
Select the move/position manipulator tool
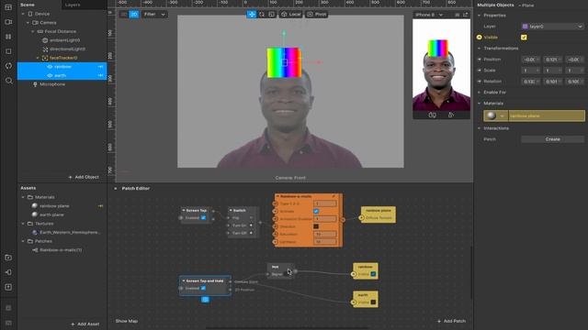[252, 15]
